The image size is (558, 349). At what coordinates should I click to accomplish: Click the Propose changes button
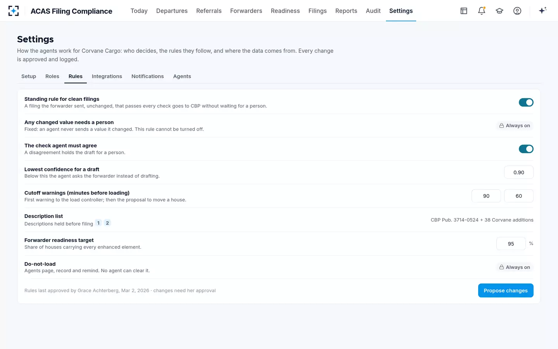pyautogui.click(x=506, y=290)
